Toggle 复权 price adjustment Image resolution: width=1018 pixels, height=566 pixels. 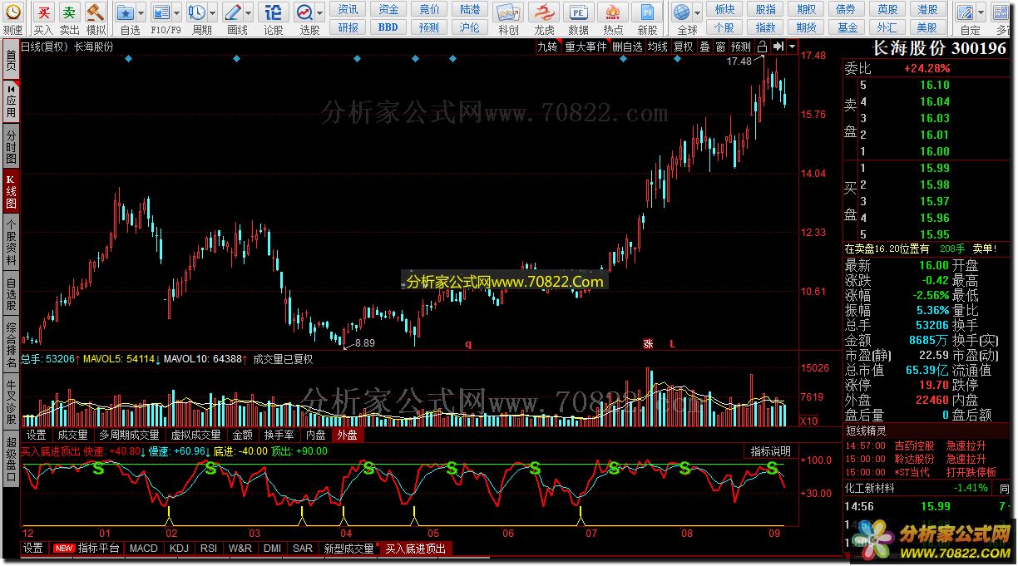684,47
